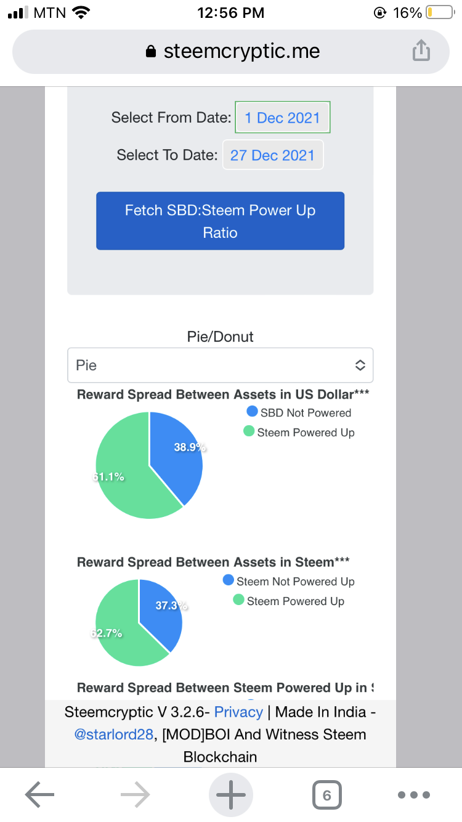Toggle Steem Powered Up legend in dollar chart
This screenshot has height=822, width=462.
(299, 433)
